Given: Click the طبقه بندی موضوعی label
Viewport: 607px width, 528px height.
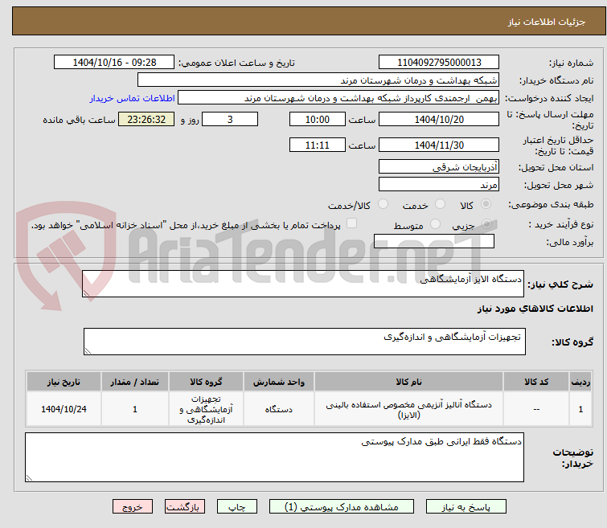Looking at the screenshot, I should pos(551,204).
